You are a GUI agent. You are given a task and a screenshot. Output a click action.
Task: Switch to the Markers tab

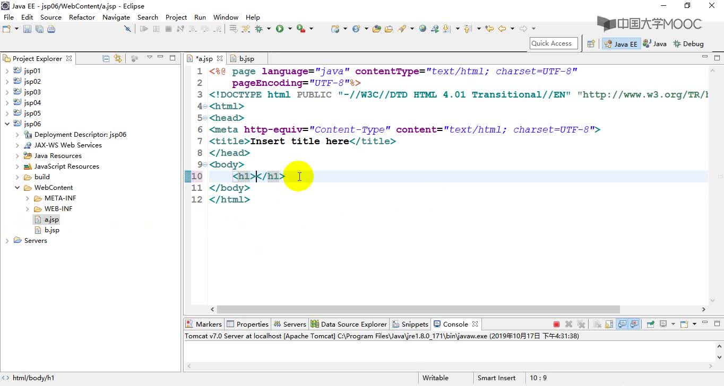[204, 324]
